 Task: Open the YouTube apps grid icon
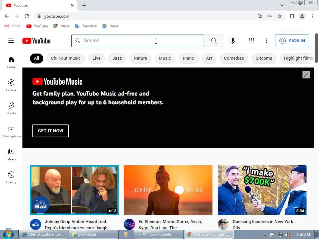(x=251, y=41)
